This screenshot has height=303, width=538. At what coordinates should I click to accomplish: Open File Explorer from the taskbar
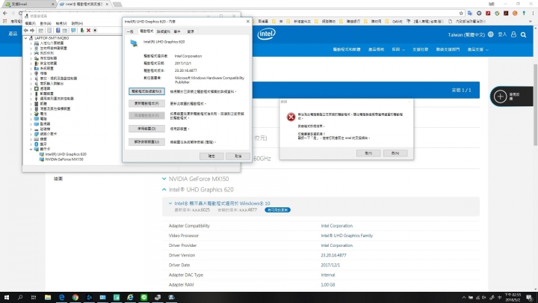(x=48, y=297)
